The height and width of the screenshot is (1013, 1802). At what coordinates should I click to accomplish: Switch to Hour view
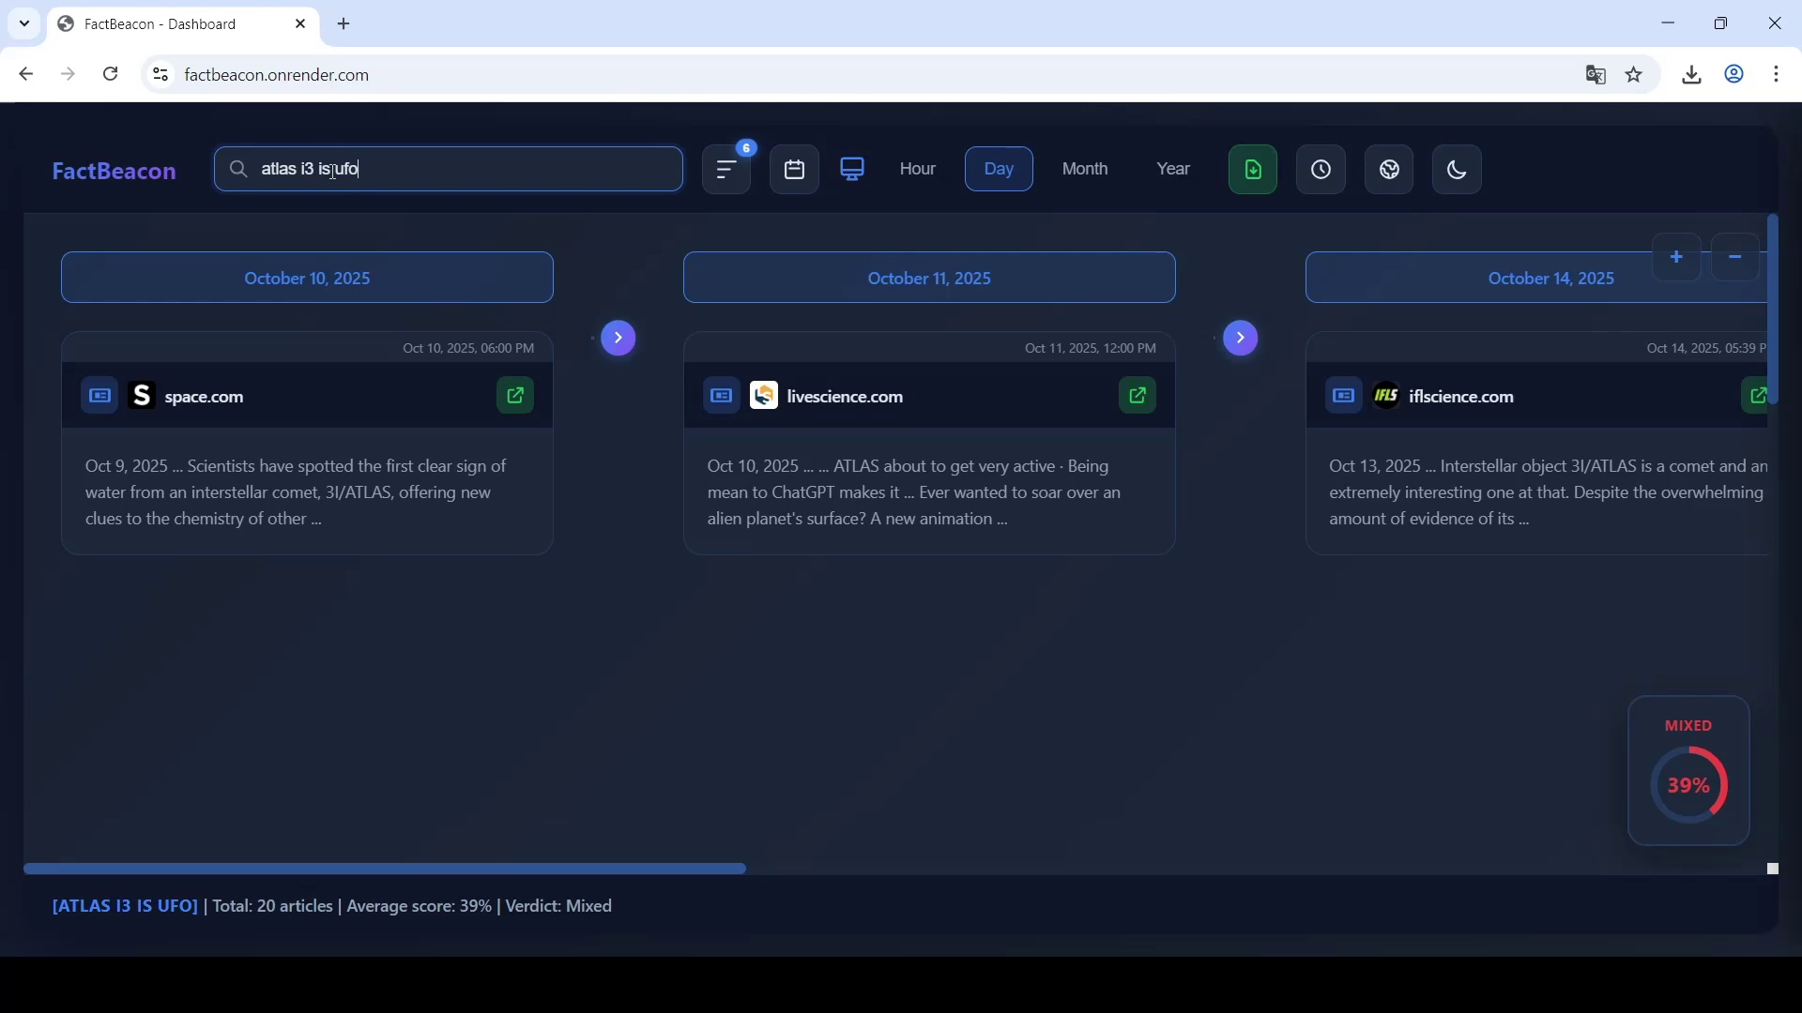918,169
